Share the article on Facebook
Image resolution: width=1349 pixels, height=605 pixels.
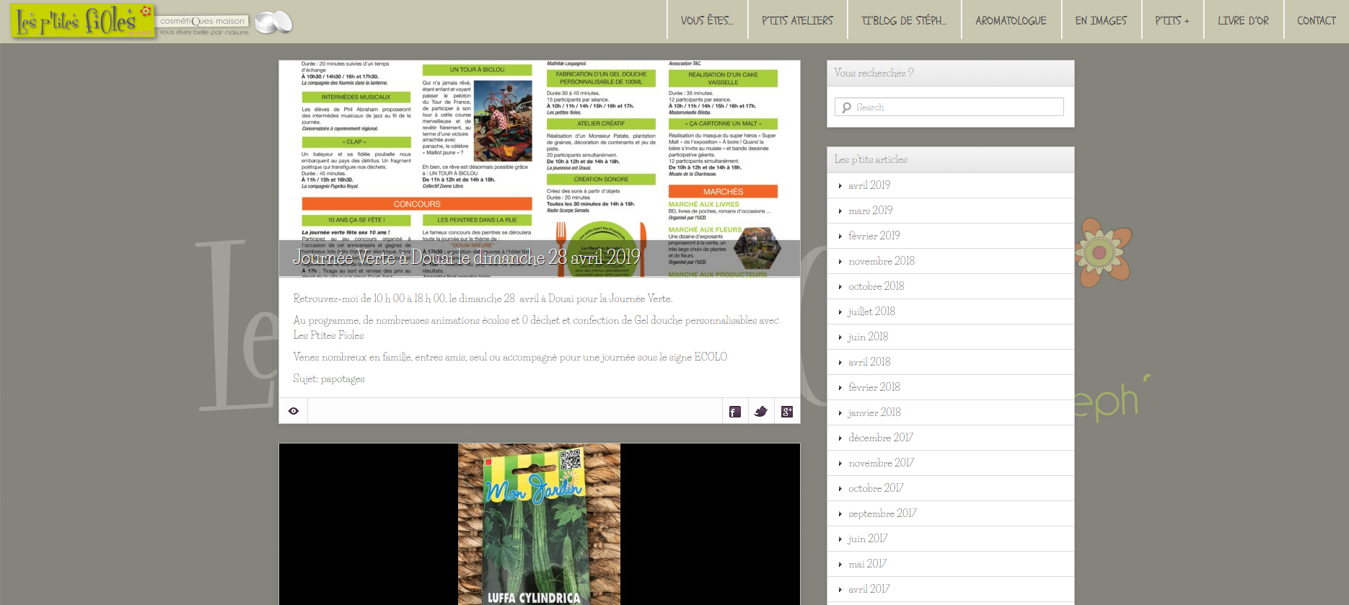(x=735, y=412)
